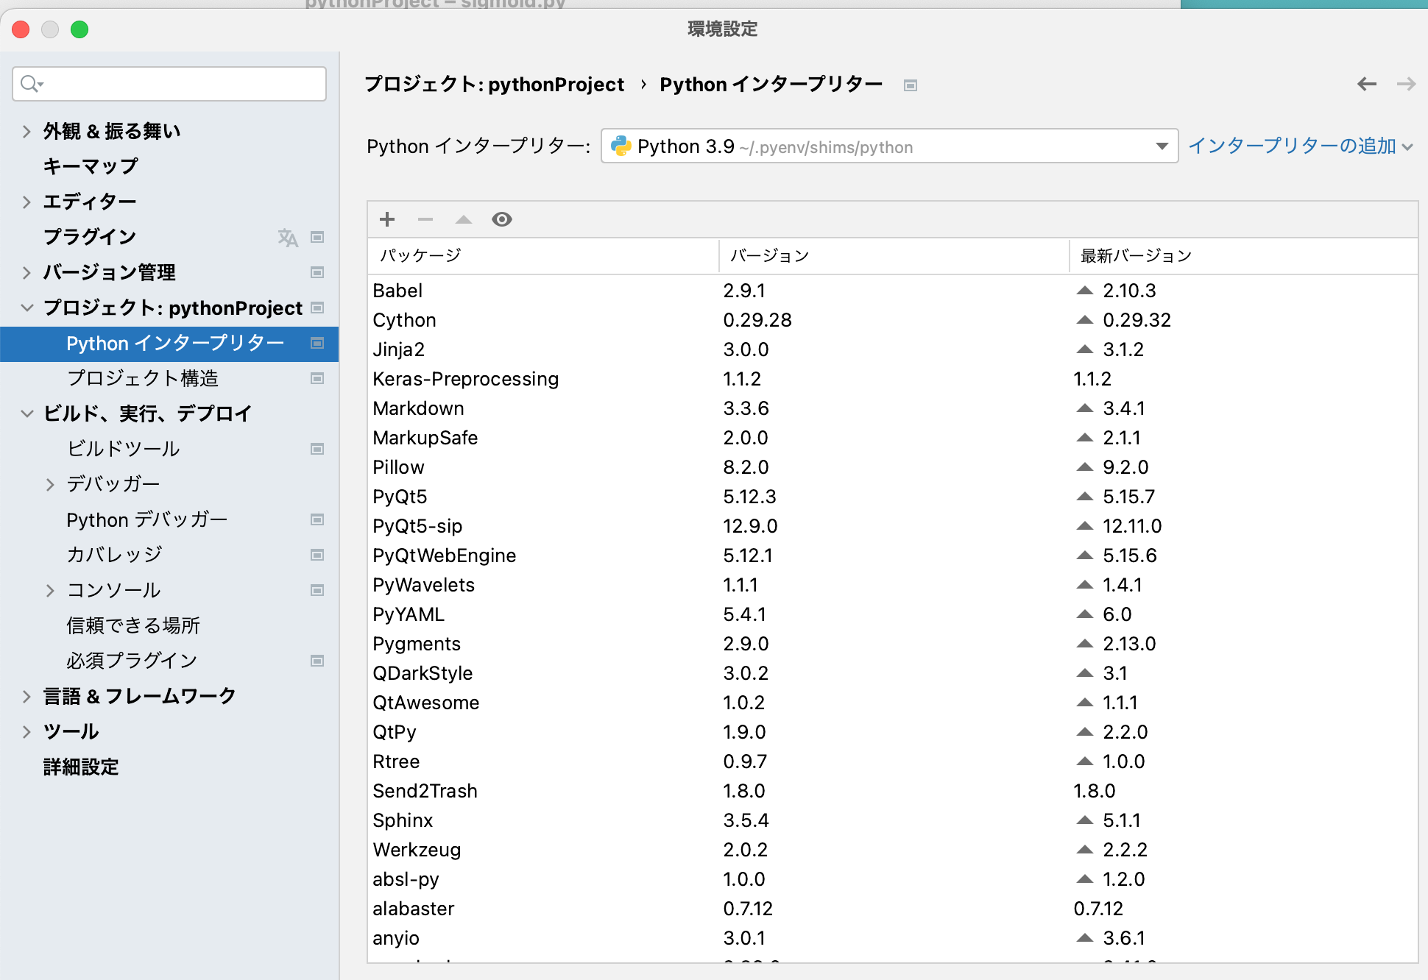Click project icon next to ビルドツール

(x=317, y=449)
